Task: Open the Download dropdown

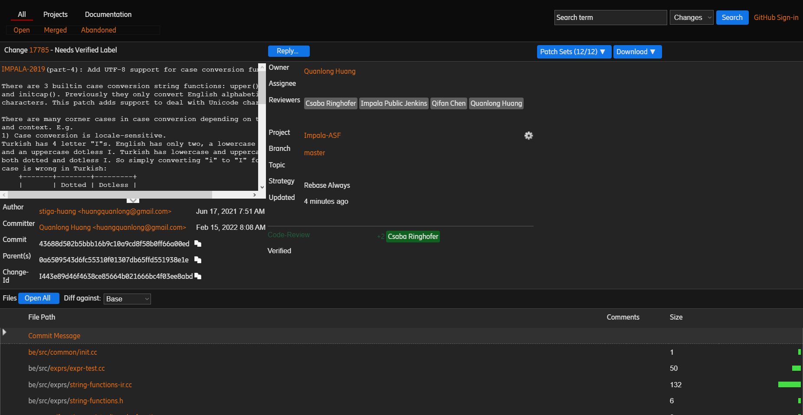Action: 637,52
